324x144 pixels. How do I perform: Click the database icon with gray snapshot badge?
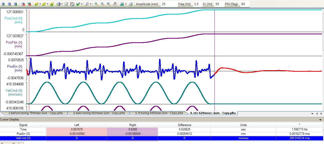[x=9, y=4]
